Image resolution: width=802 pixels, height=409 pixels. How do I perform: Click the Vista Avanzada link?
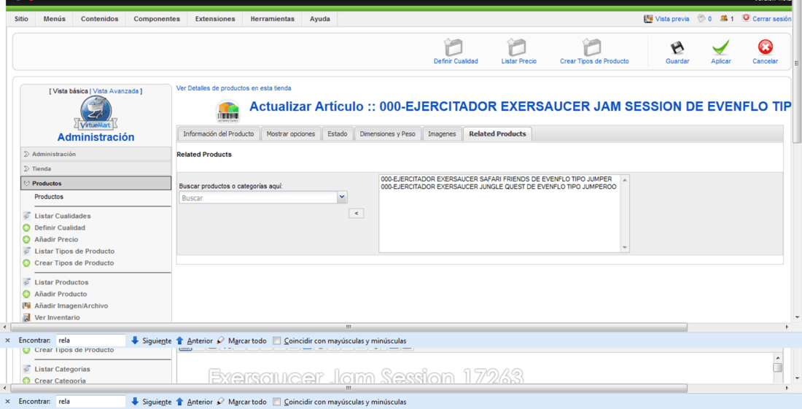click(116, 91)
